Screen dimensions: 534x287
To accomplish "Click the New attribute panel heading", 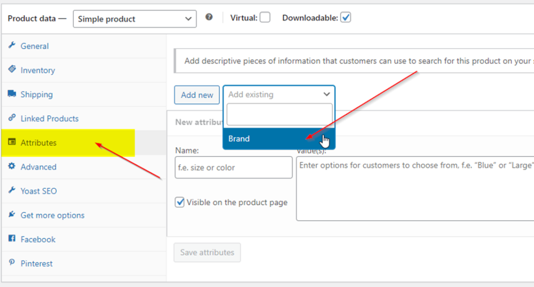I will tap(199, 123).
